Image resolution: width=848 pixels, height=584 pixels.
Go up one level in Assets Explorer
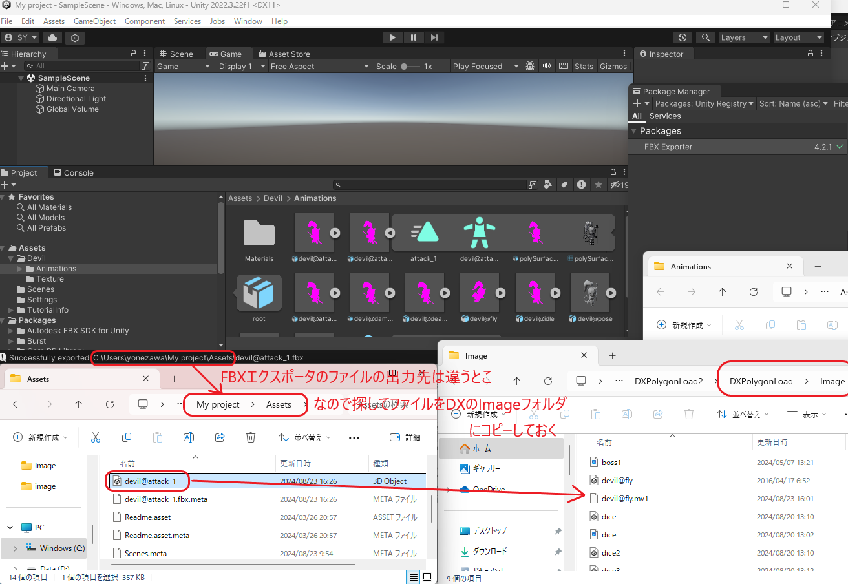[x=78, y=404]
